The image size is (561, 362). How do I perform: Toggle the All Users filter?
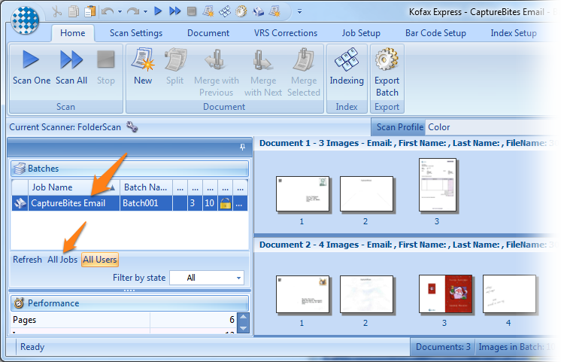pyautogui.click(x=100, y=259)
